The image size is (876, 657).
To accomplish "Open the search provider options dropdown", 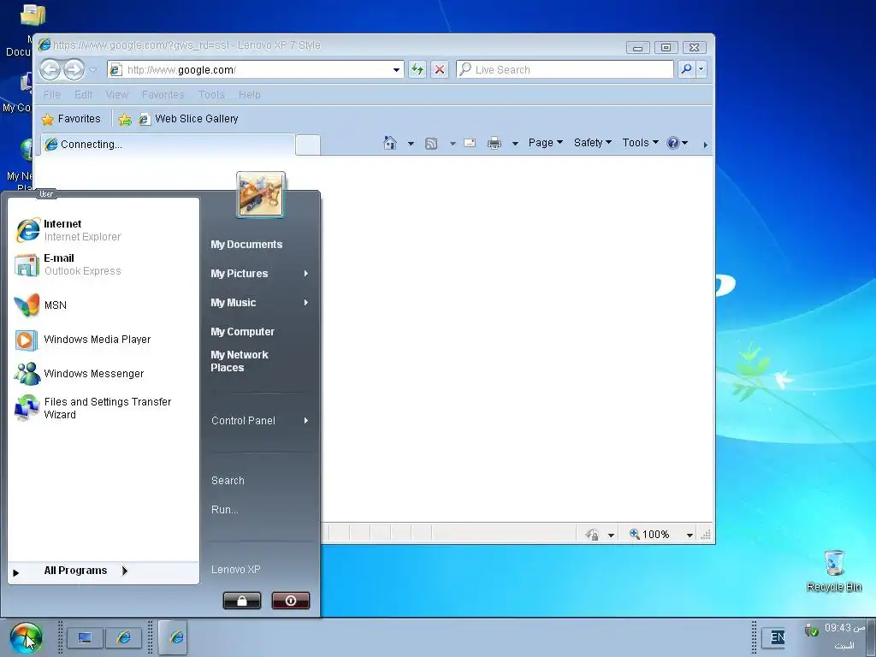I will point(701,69).
